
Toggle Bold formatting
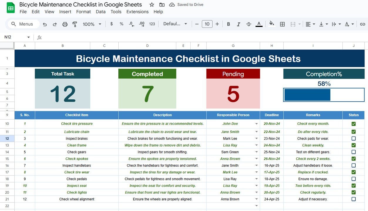click(x=228, y=24)
